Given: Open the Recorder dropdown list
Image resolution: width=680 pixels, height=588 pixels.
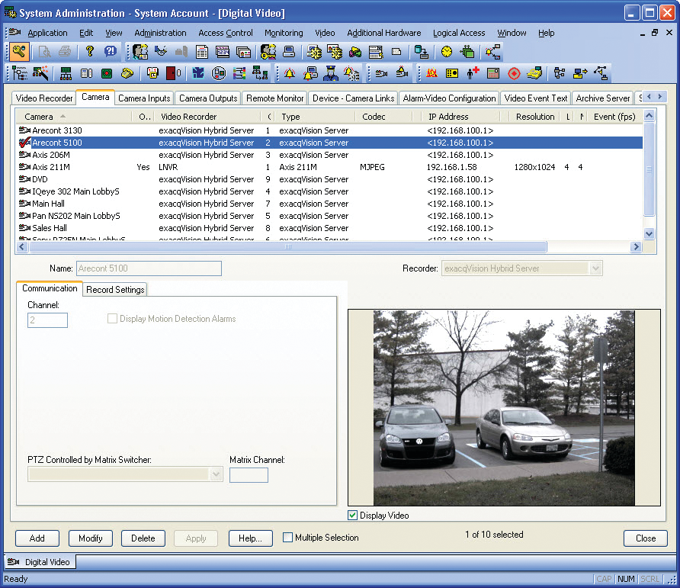Looking at the screenshot, I should [595, 268].
